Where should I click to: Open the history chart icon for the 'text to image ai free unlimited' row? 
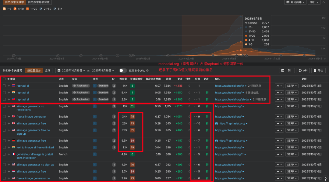279,147
